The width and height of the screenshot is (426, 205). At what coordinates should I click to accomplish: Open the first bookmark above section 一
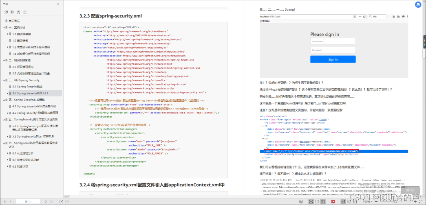point(14,21)
